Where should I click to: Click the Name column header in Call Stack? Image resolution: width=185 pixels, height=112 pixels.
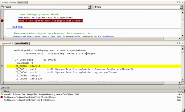tap(90, 91)
